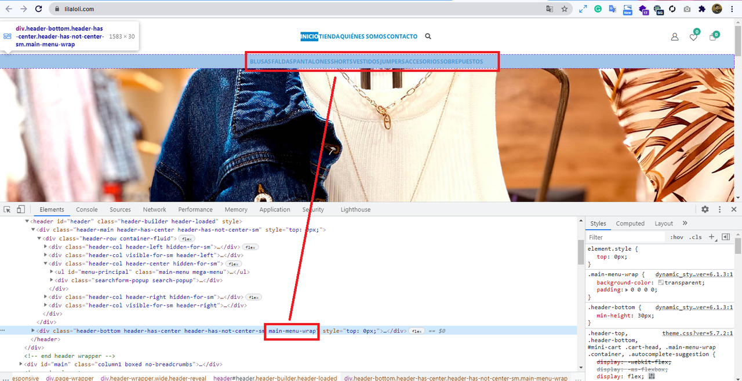Open DevTools settings gear
Image resolution: width=742 pixels, height=381 pixels.
click(705, 210)
